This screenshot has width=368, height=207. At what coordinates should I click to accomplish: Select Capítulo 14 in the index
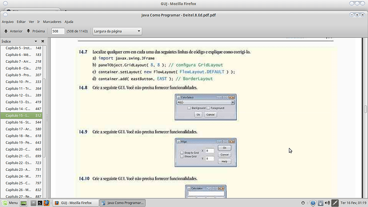(23, 109)
